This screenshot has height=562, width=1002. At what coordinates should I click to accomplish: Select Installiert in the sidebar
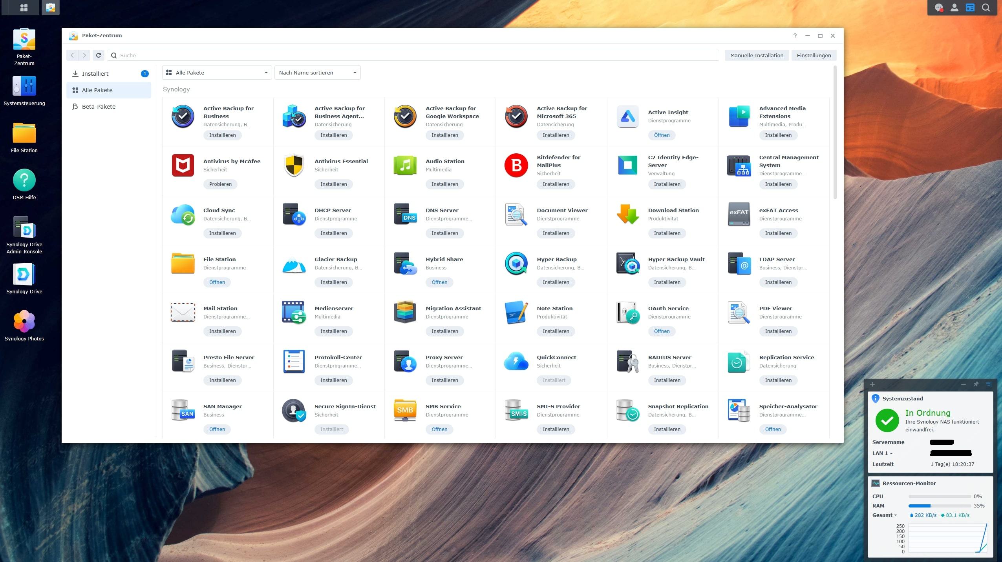point(109,74)
